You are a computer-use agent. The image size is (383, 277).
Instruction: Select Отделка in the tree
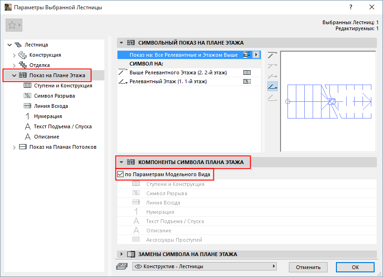tap(40, 65)
